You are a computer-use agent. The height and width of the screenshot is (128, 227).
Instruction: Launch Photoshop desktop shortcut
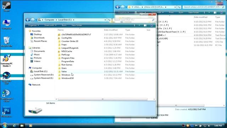coord(6,112)
